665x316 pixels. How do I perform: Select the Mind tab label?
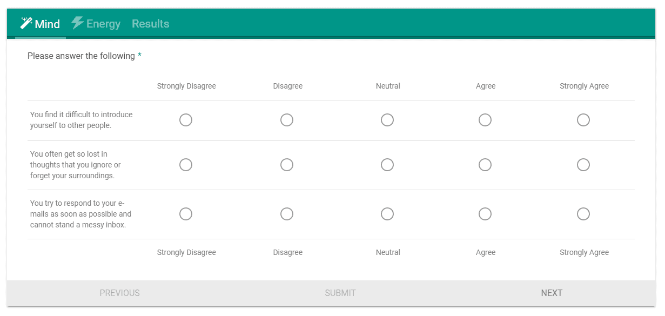pyautogui.click(x=47, y=24)
